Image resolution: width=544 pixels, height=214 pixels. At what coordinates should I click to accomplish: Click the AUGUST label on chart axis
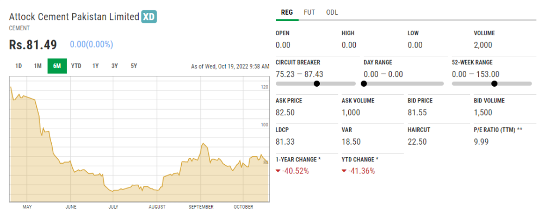(157, 207)
